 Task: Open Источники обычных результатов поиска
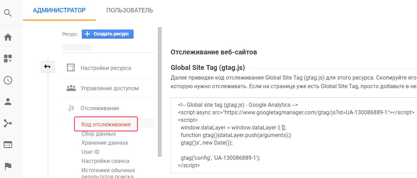coord(108,173)
